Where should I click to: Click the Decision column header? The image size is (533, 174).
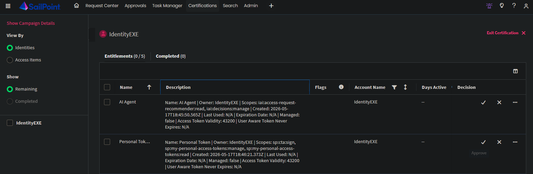[x=467, y=87]
